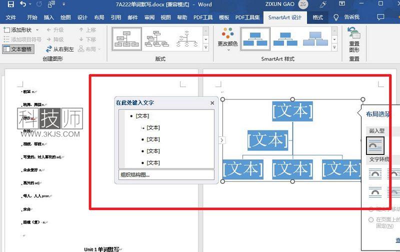Open ribbon display options
Image resolution: width=400 pixels, height=252 pixels.
pyautogui.click(x=342, y=3)
